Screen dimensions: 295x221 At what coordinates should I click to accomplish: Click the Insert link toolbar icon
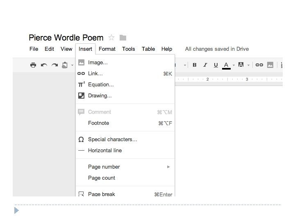(x=259, y=65)
